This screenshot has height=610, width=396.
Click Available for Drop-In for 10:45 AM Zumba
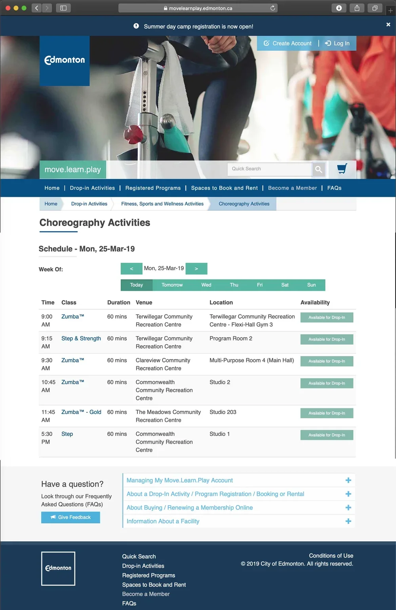pyautogui.click(x=327, y=383)
